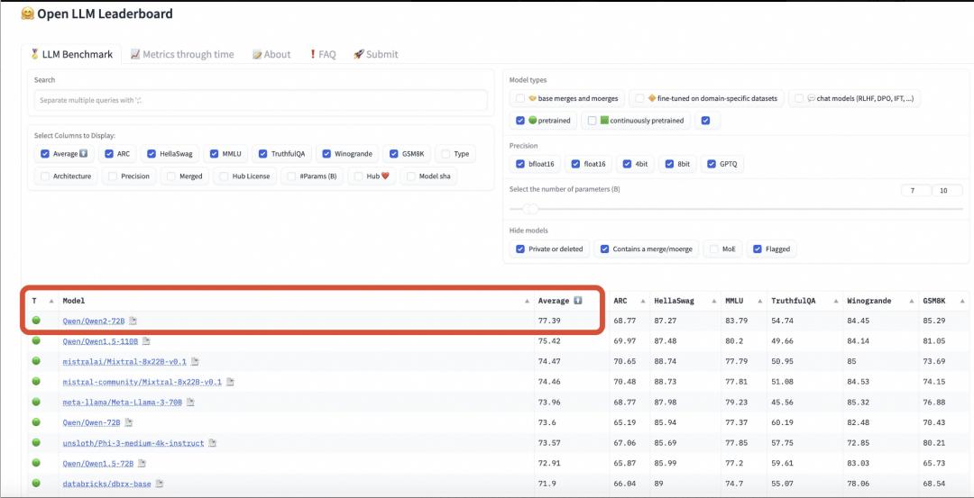
Task: Click the copy icon next to databricks/dbrx-base
Action: point(160,484)
